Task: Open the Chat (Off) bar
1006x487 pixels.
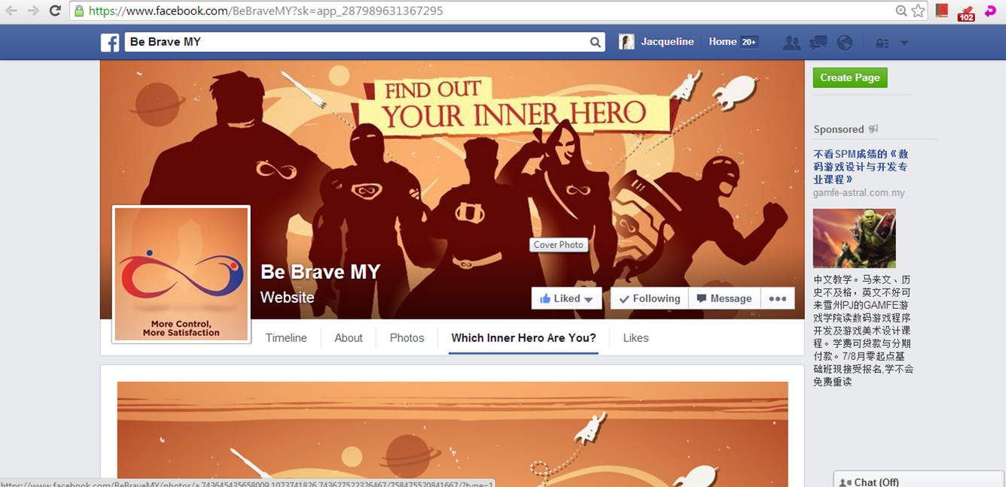Action: click(x=918, y=479)
